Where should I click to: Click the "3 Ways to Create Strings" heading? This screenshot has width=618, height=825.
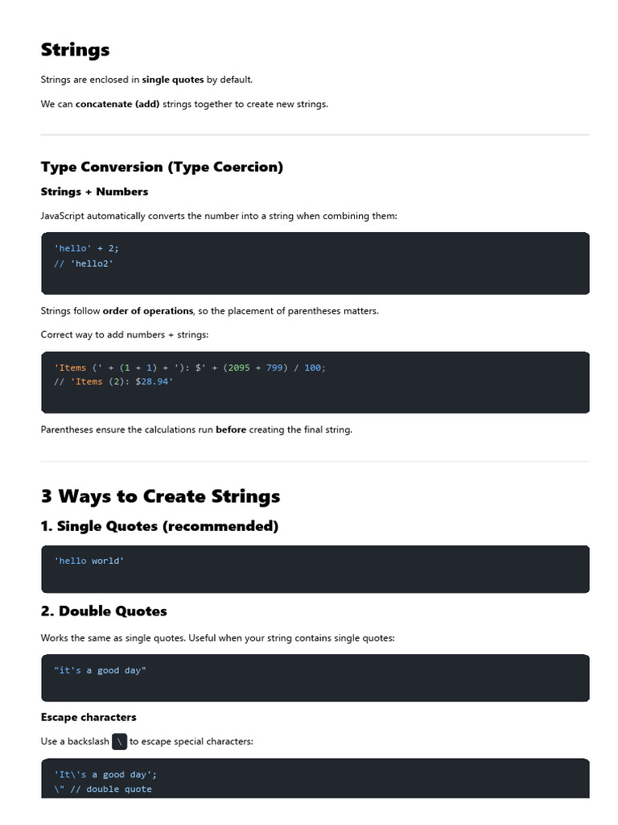click(x=160, y=495)
